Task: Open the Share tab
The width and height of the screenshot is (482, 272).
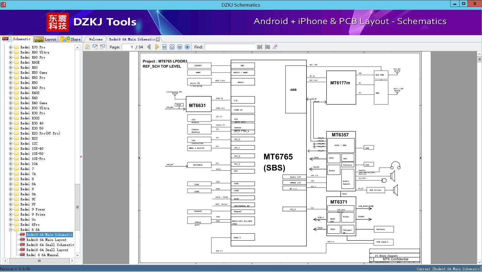Action: coord(71,39)
